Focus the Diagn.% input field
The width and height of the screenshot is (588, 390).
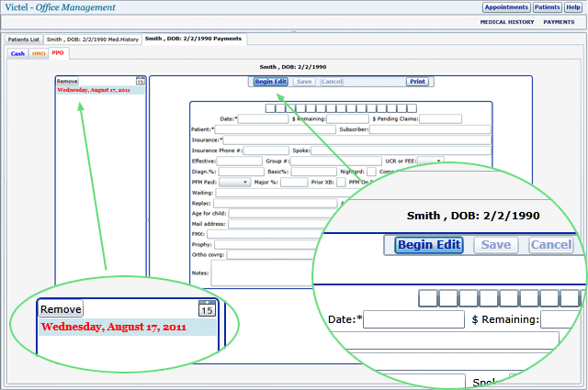(242, 172)
